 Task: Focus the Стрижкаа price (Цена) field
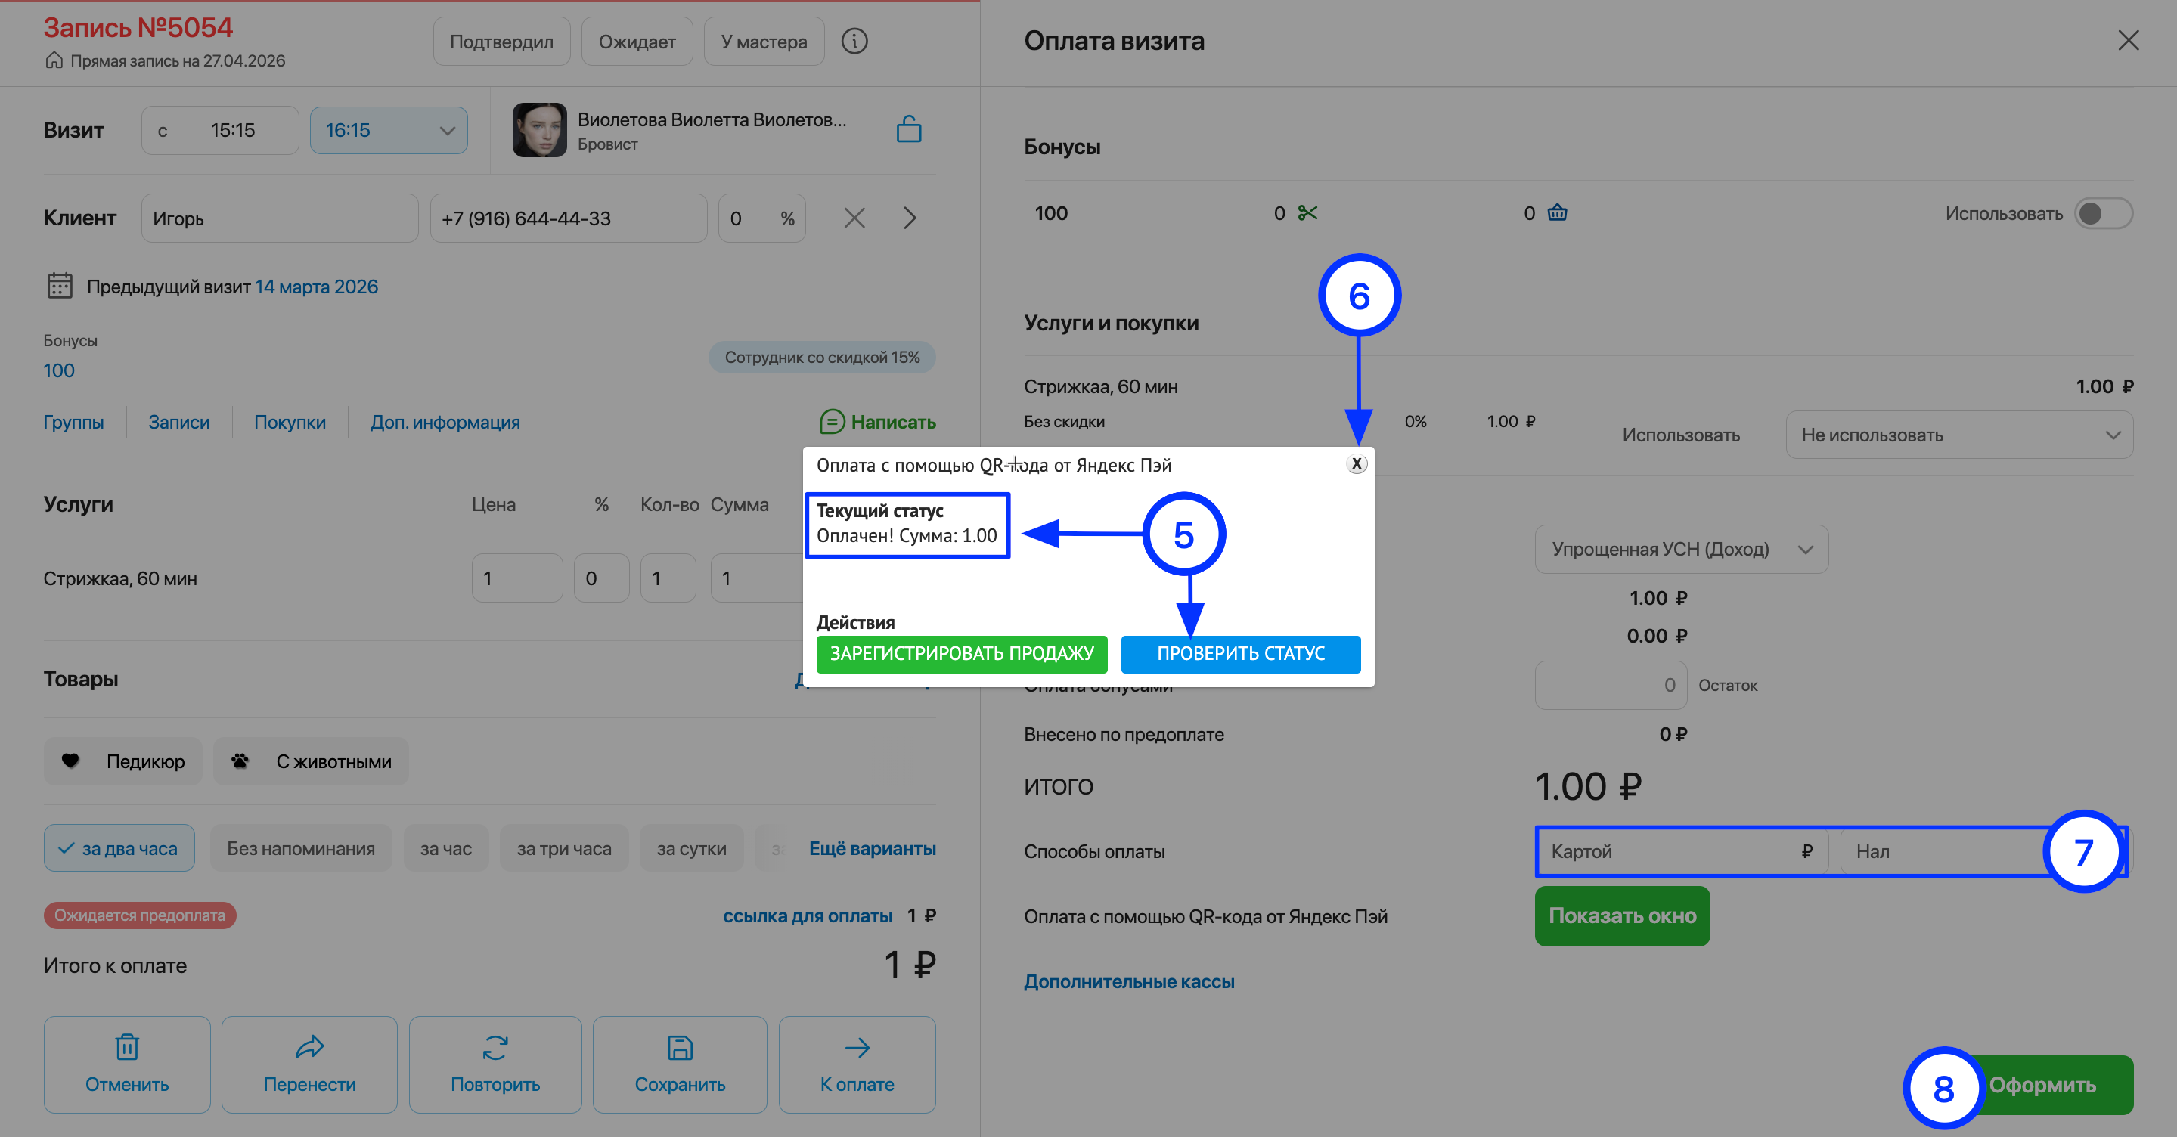click(517, 578)
